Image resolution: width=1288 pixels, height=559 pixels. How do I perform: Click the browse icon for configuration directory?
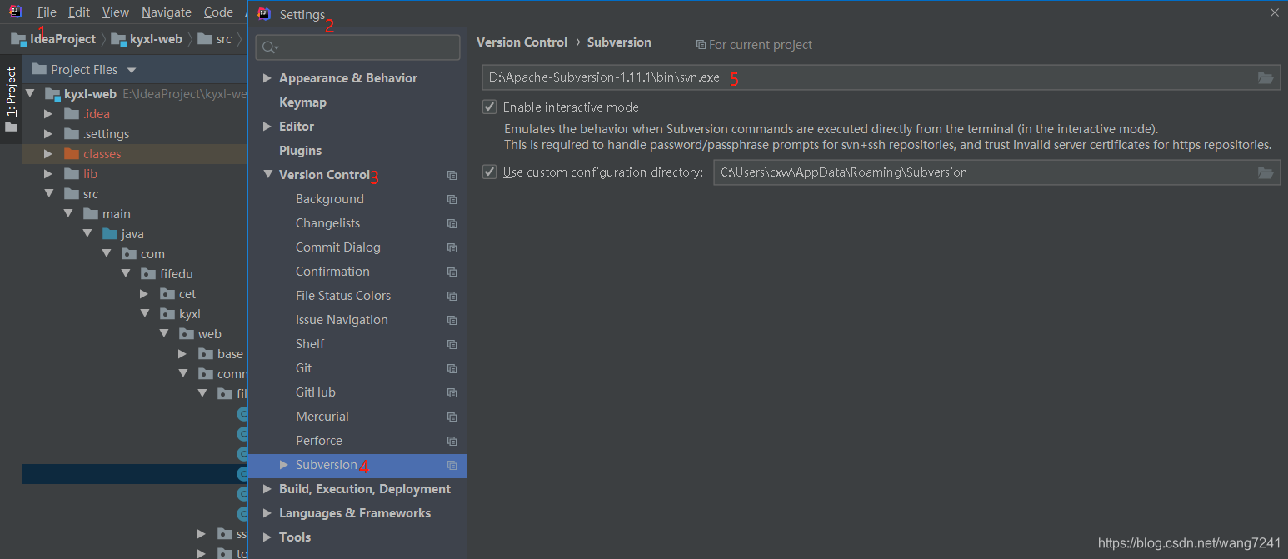(1265, 172)
